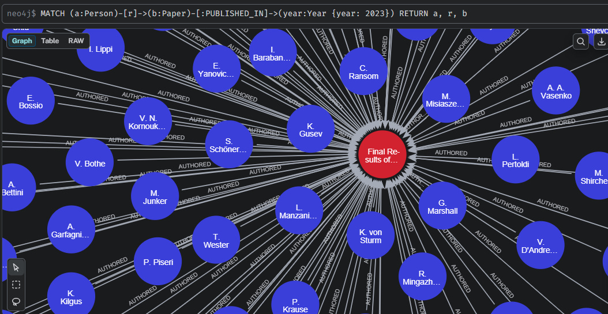Click the P. Piseri node
Screen dimensions: 608x314
click(157, 262)
